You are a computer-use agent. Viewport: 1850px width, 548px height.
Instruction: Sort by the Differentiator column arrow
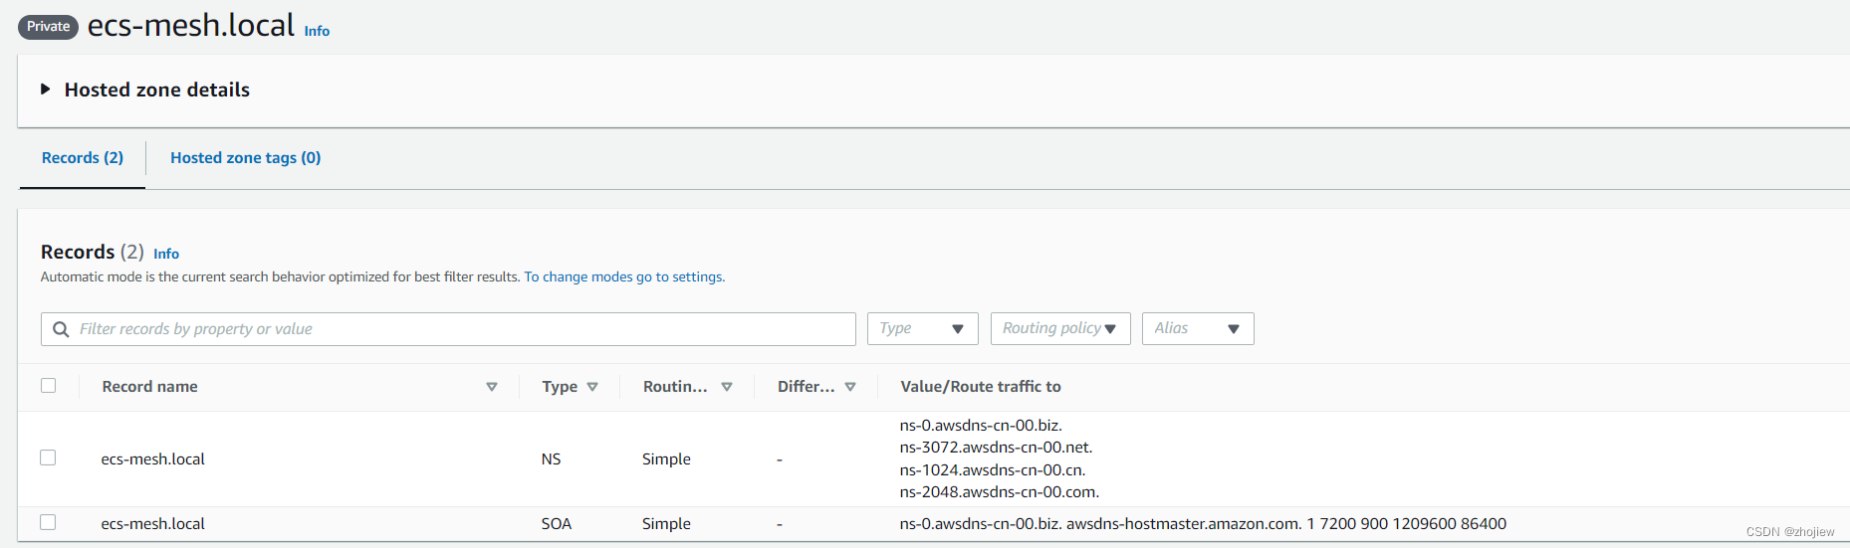(850, 387)
